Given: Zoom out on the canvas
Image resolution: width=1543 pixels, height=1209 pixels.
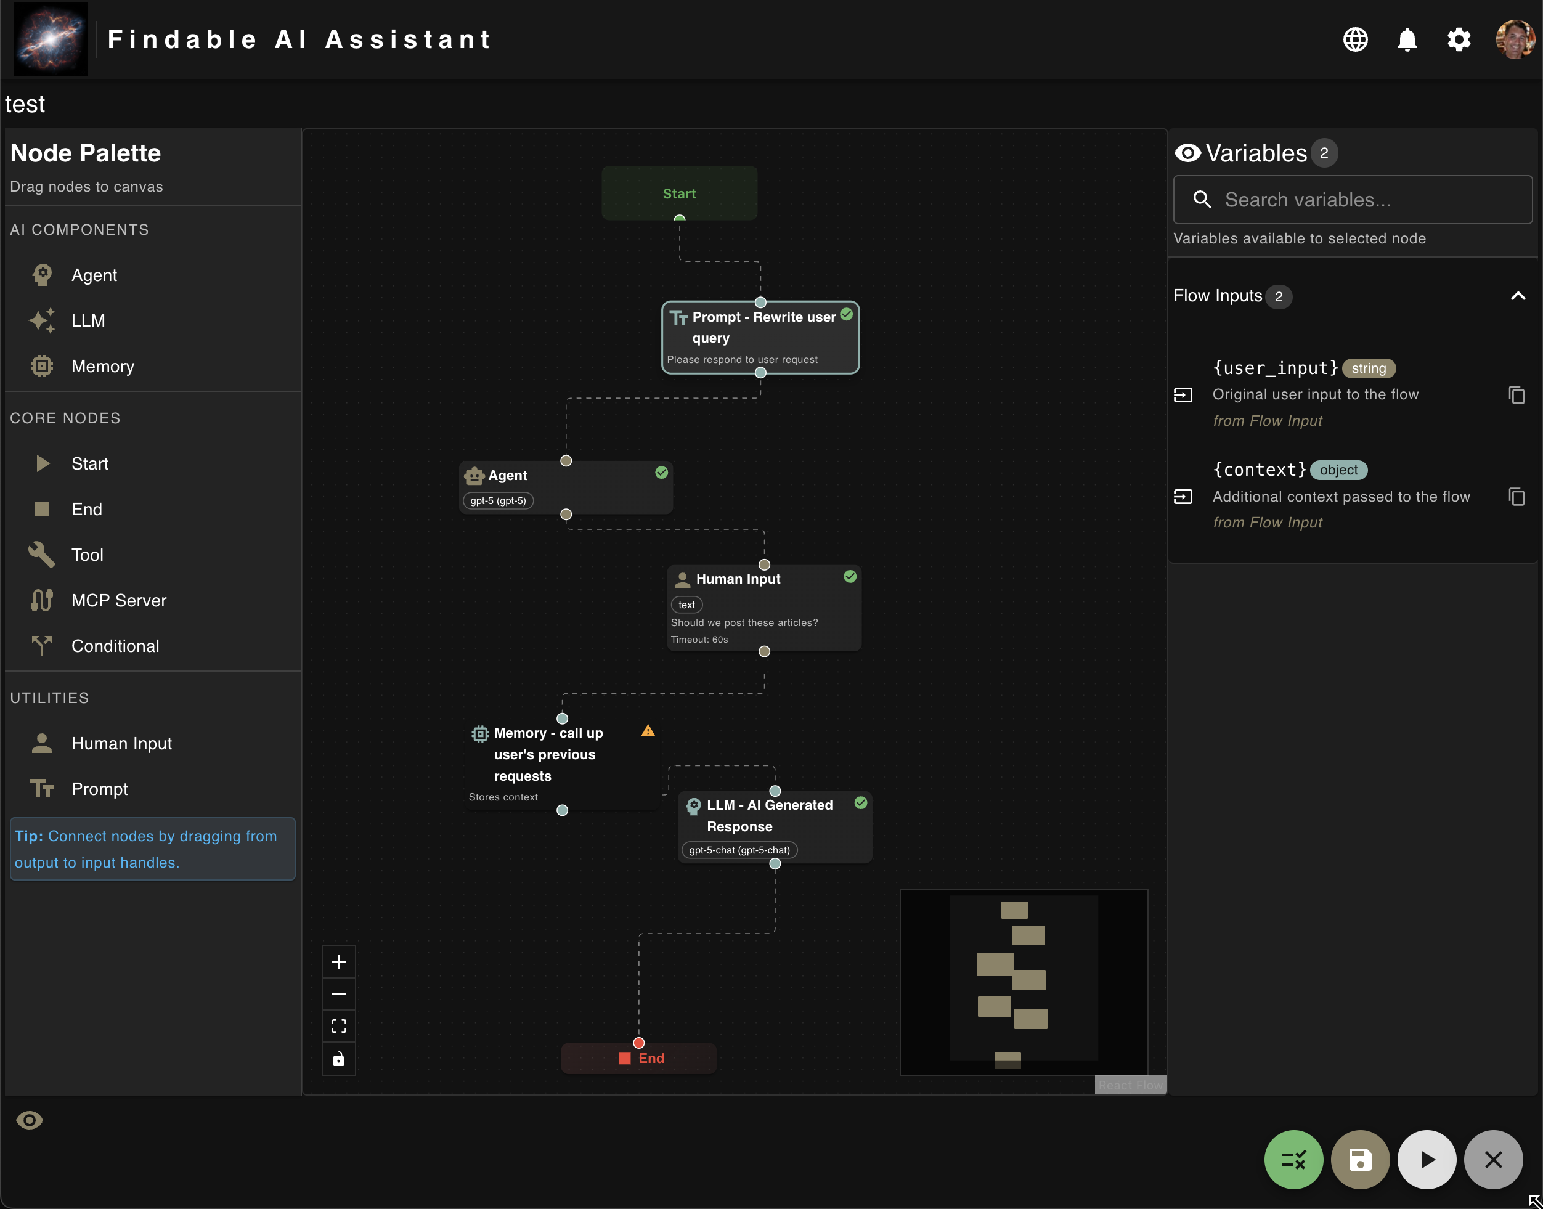Looking at the screenshot, I should [339, 994].
